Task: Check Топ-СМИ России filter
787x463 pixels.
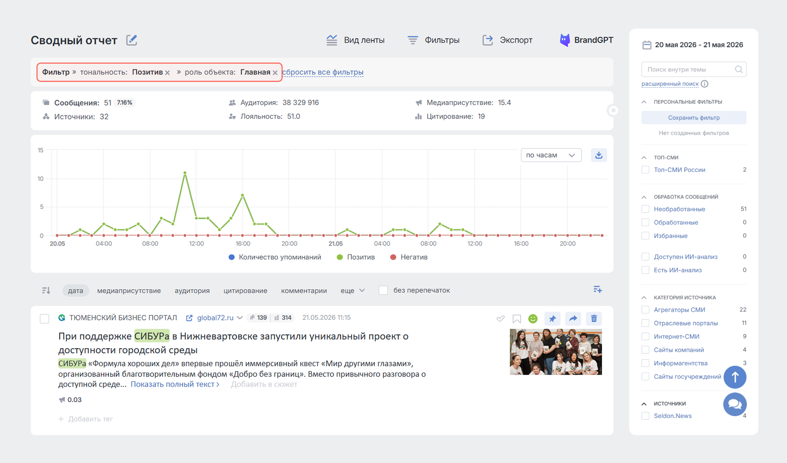Action: coord(645,170)
